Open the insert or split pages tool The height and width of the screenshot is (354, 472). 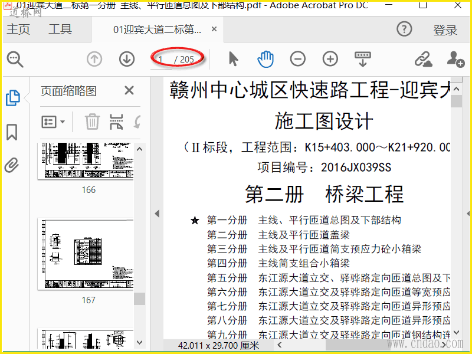click(x=116, y=122)
